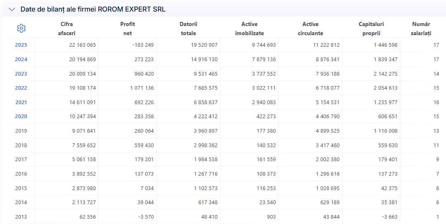Viewport: 446px width, 224px height.
Task: Click the Active circulante column header
Action: (x=310, y=29)
